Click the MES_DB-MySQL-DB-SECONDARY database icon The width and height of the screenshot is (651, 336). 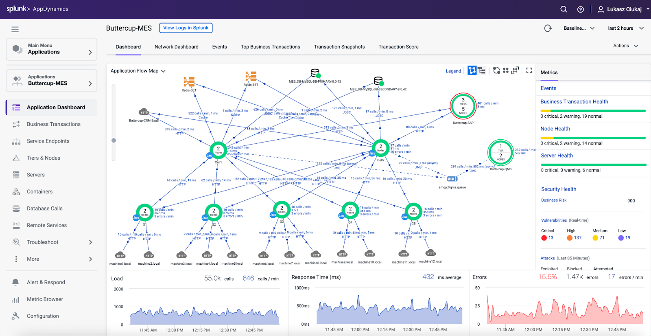click(x=378, y=81)
